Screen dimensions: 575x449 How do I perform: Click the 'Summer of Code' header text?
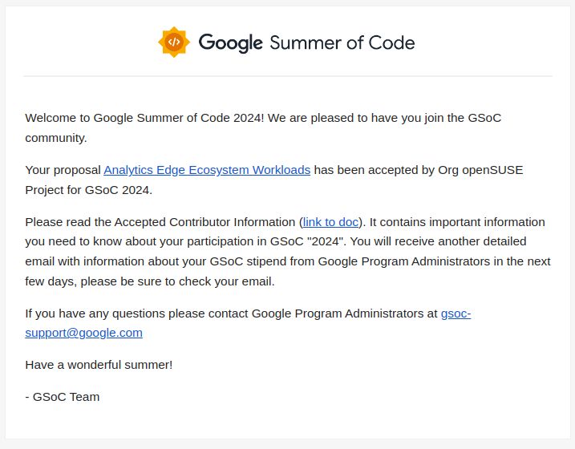pyautogui.click(x=342, y=42)
